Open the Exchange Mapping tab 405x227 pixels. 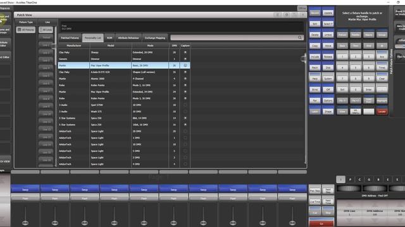155,38
